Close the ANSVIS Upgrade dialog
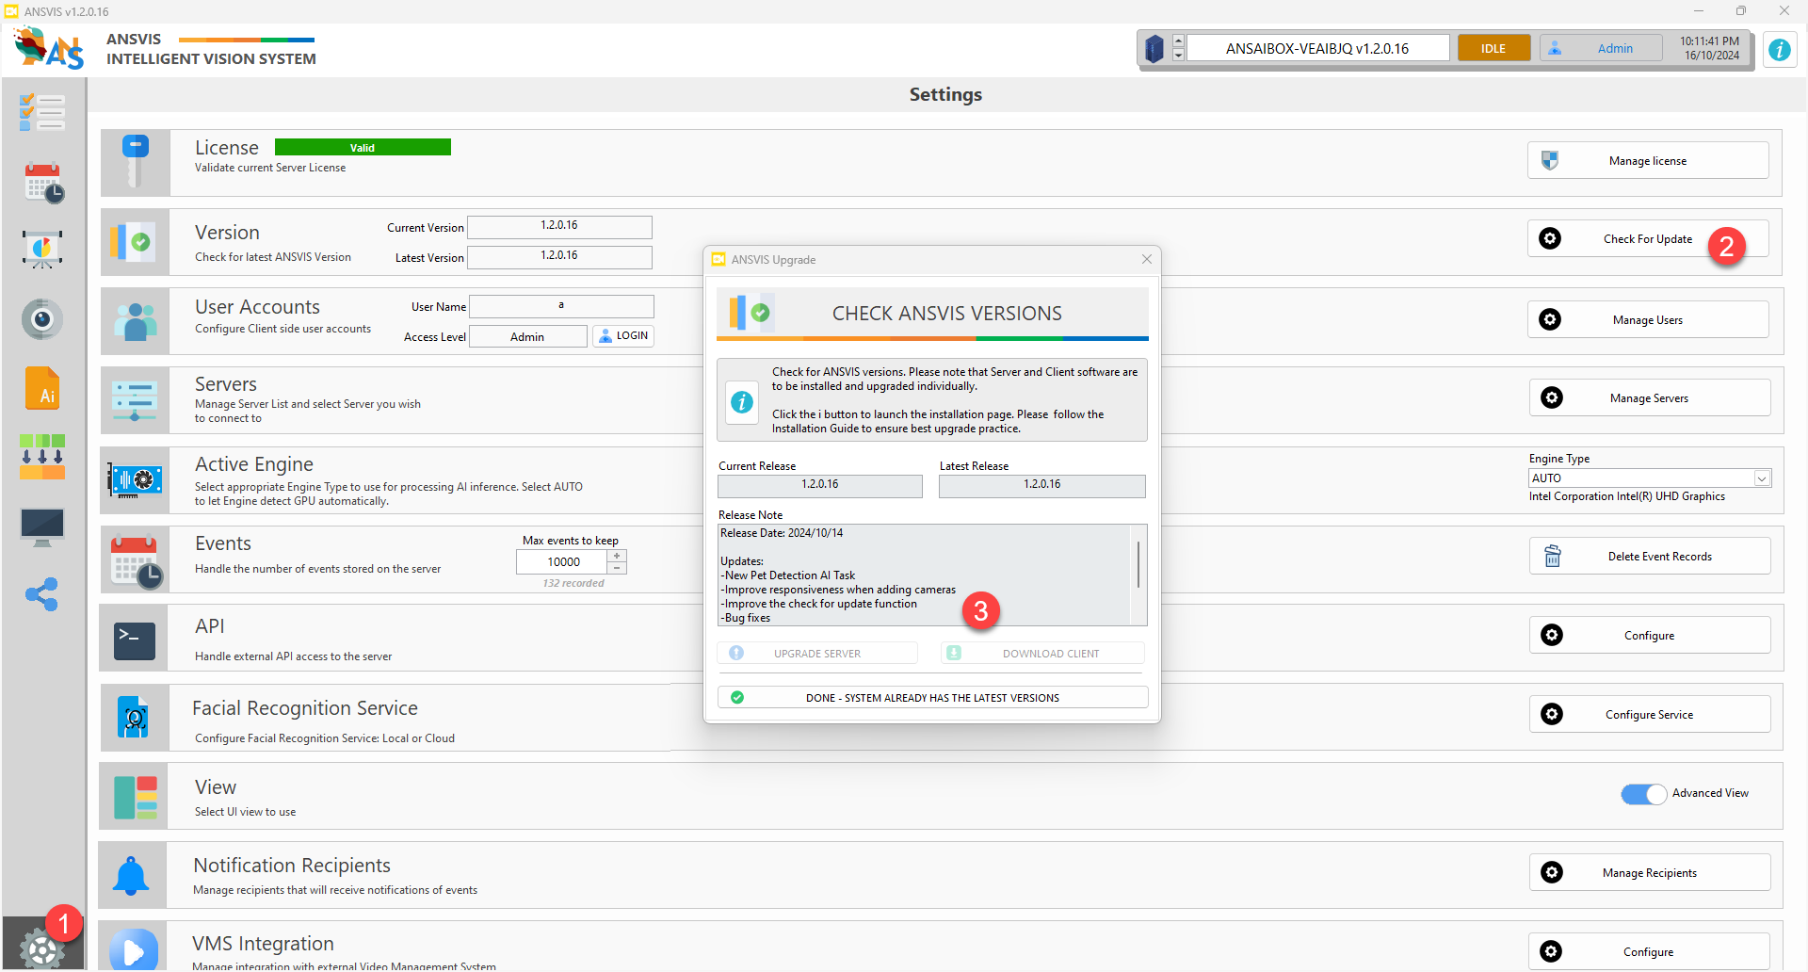The width and height of the screenshot is (1808, 972). coord(1146,260)
